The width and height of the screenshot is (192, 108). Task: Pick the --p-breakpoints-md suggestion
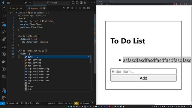[x=57, y=72]
